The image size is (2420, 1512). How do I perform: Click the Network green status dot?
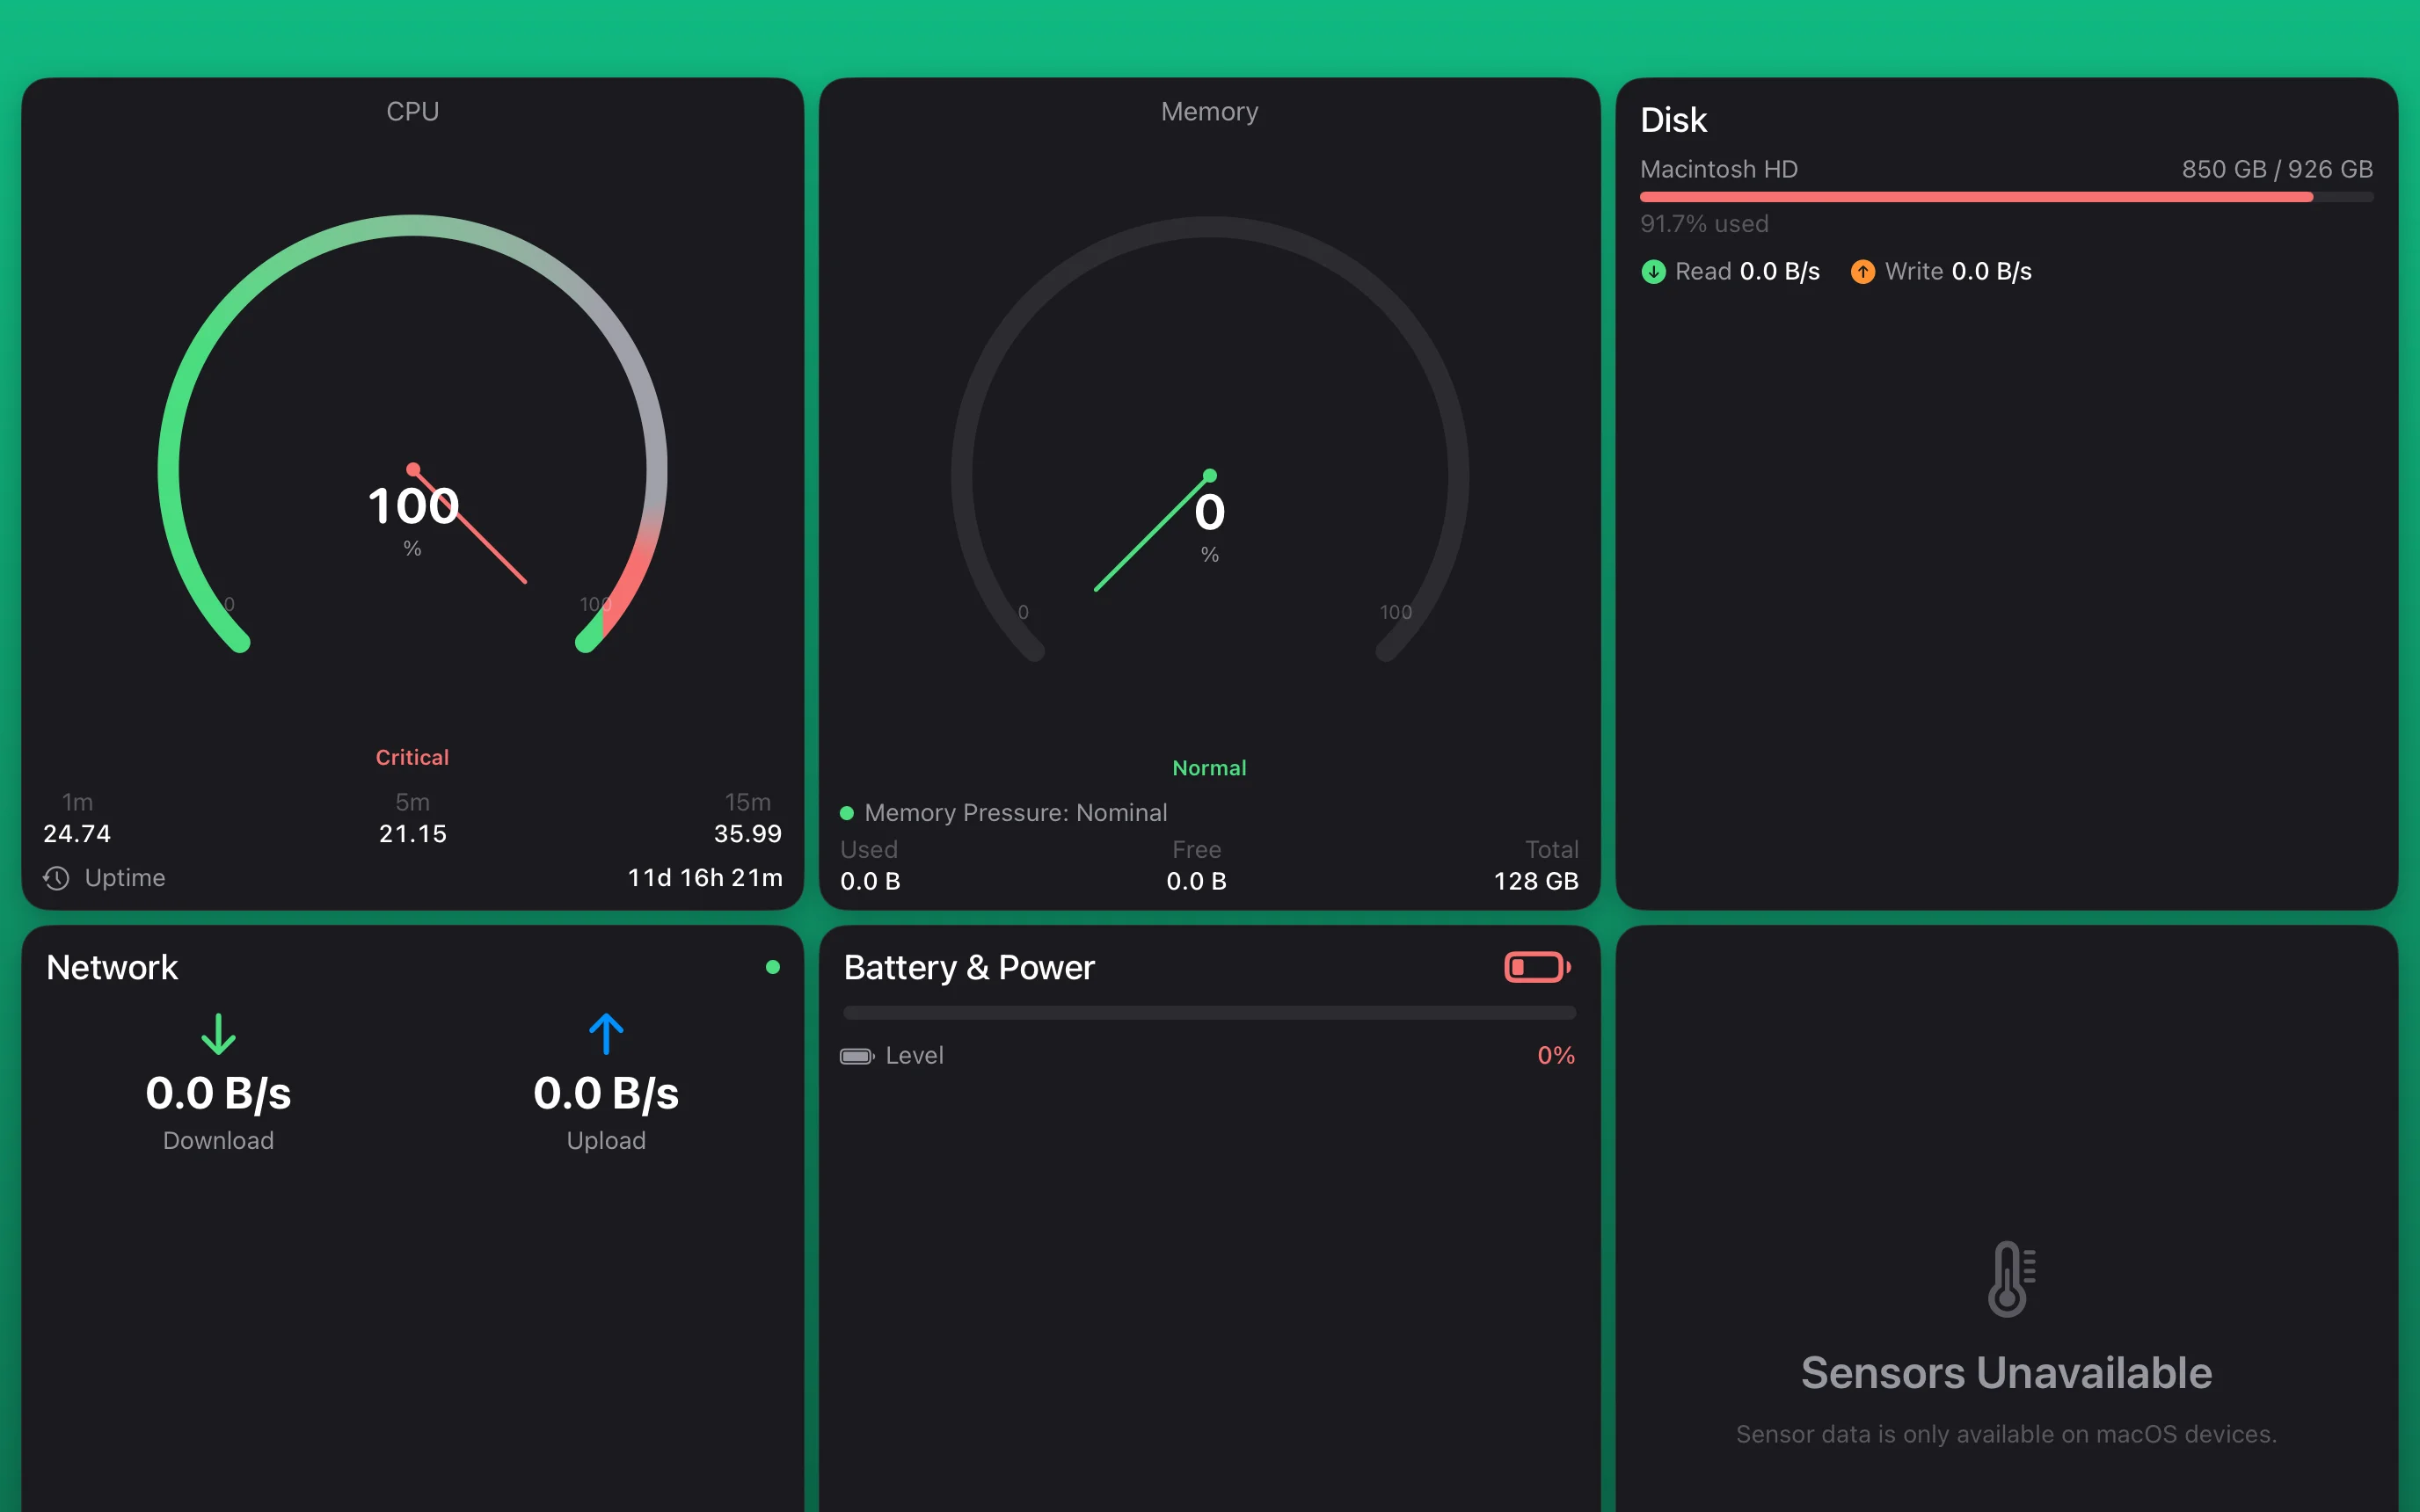(x=772, y=967)
